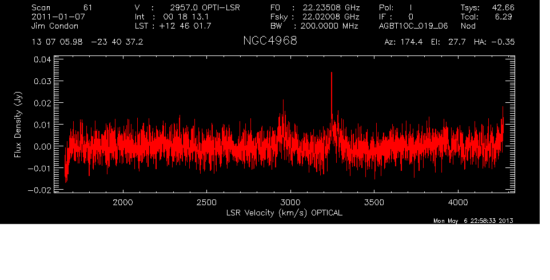Click the elevation value 27.7
Viewport: 550px width, 280px height.
point(457,42)
